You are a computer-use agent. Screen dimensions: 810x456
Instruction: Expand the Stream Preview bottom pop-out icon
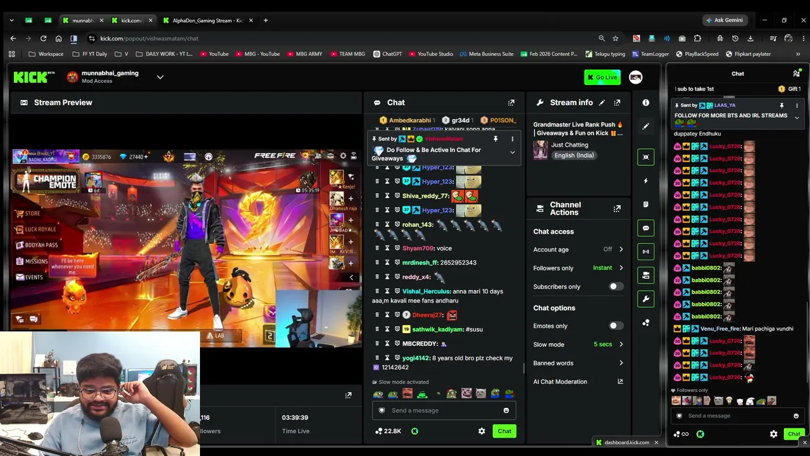[x=348, y=396]
